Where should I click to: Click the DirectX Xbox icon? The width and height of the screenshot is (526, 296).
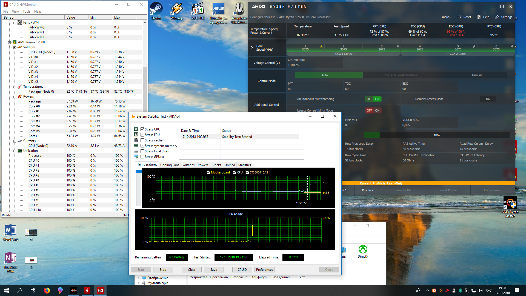point(363,250)
